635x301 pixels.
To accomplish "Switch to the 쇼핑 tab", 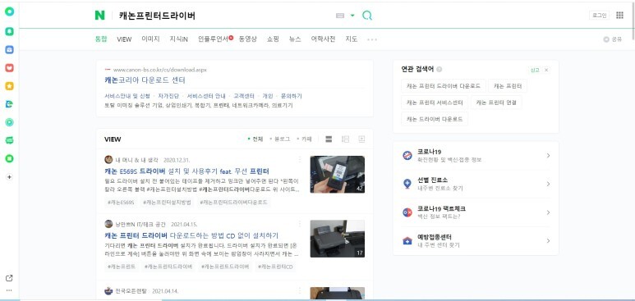I will point(273,39).
